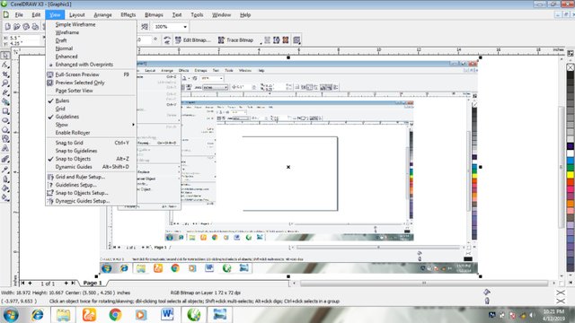575x323 pixels.
Task: Click the Open file toolbar icon
Action: coord(17,27)
